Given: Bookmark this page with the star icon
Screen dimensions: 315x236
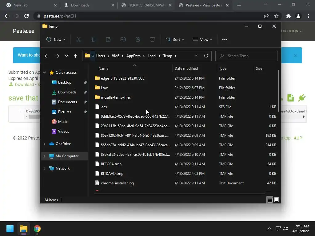Looking at the screenshot, I should tap(276, 16).
